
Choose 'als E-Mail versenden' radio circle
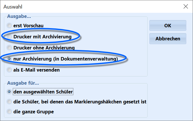click(x=9, y=70)
